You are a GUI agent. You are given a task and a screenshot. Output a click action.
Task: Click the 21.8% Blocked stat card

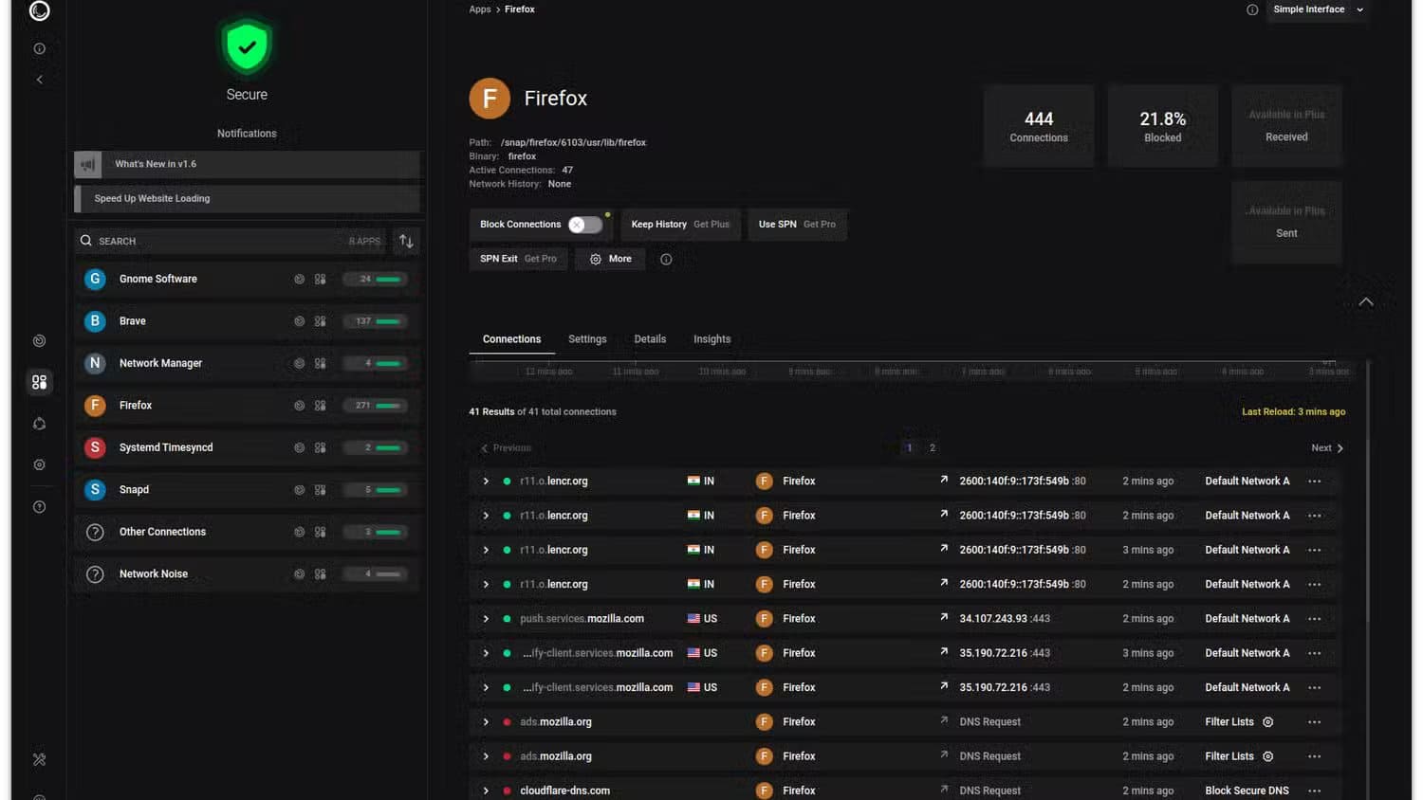click(x=1162, y=126)
